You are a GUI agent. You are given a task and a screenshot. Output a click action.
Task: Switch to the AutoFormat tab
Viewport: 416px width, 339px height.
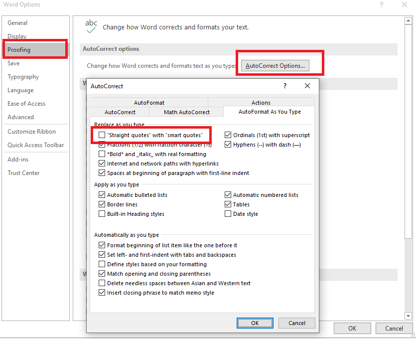(149, 103)
